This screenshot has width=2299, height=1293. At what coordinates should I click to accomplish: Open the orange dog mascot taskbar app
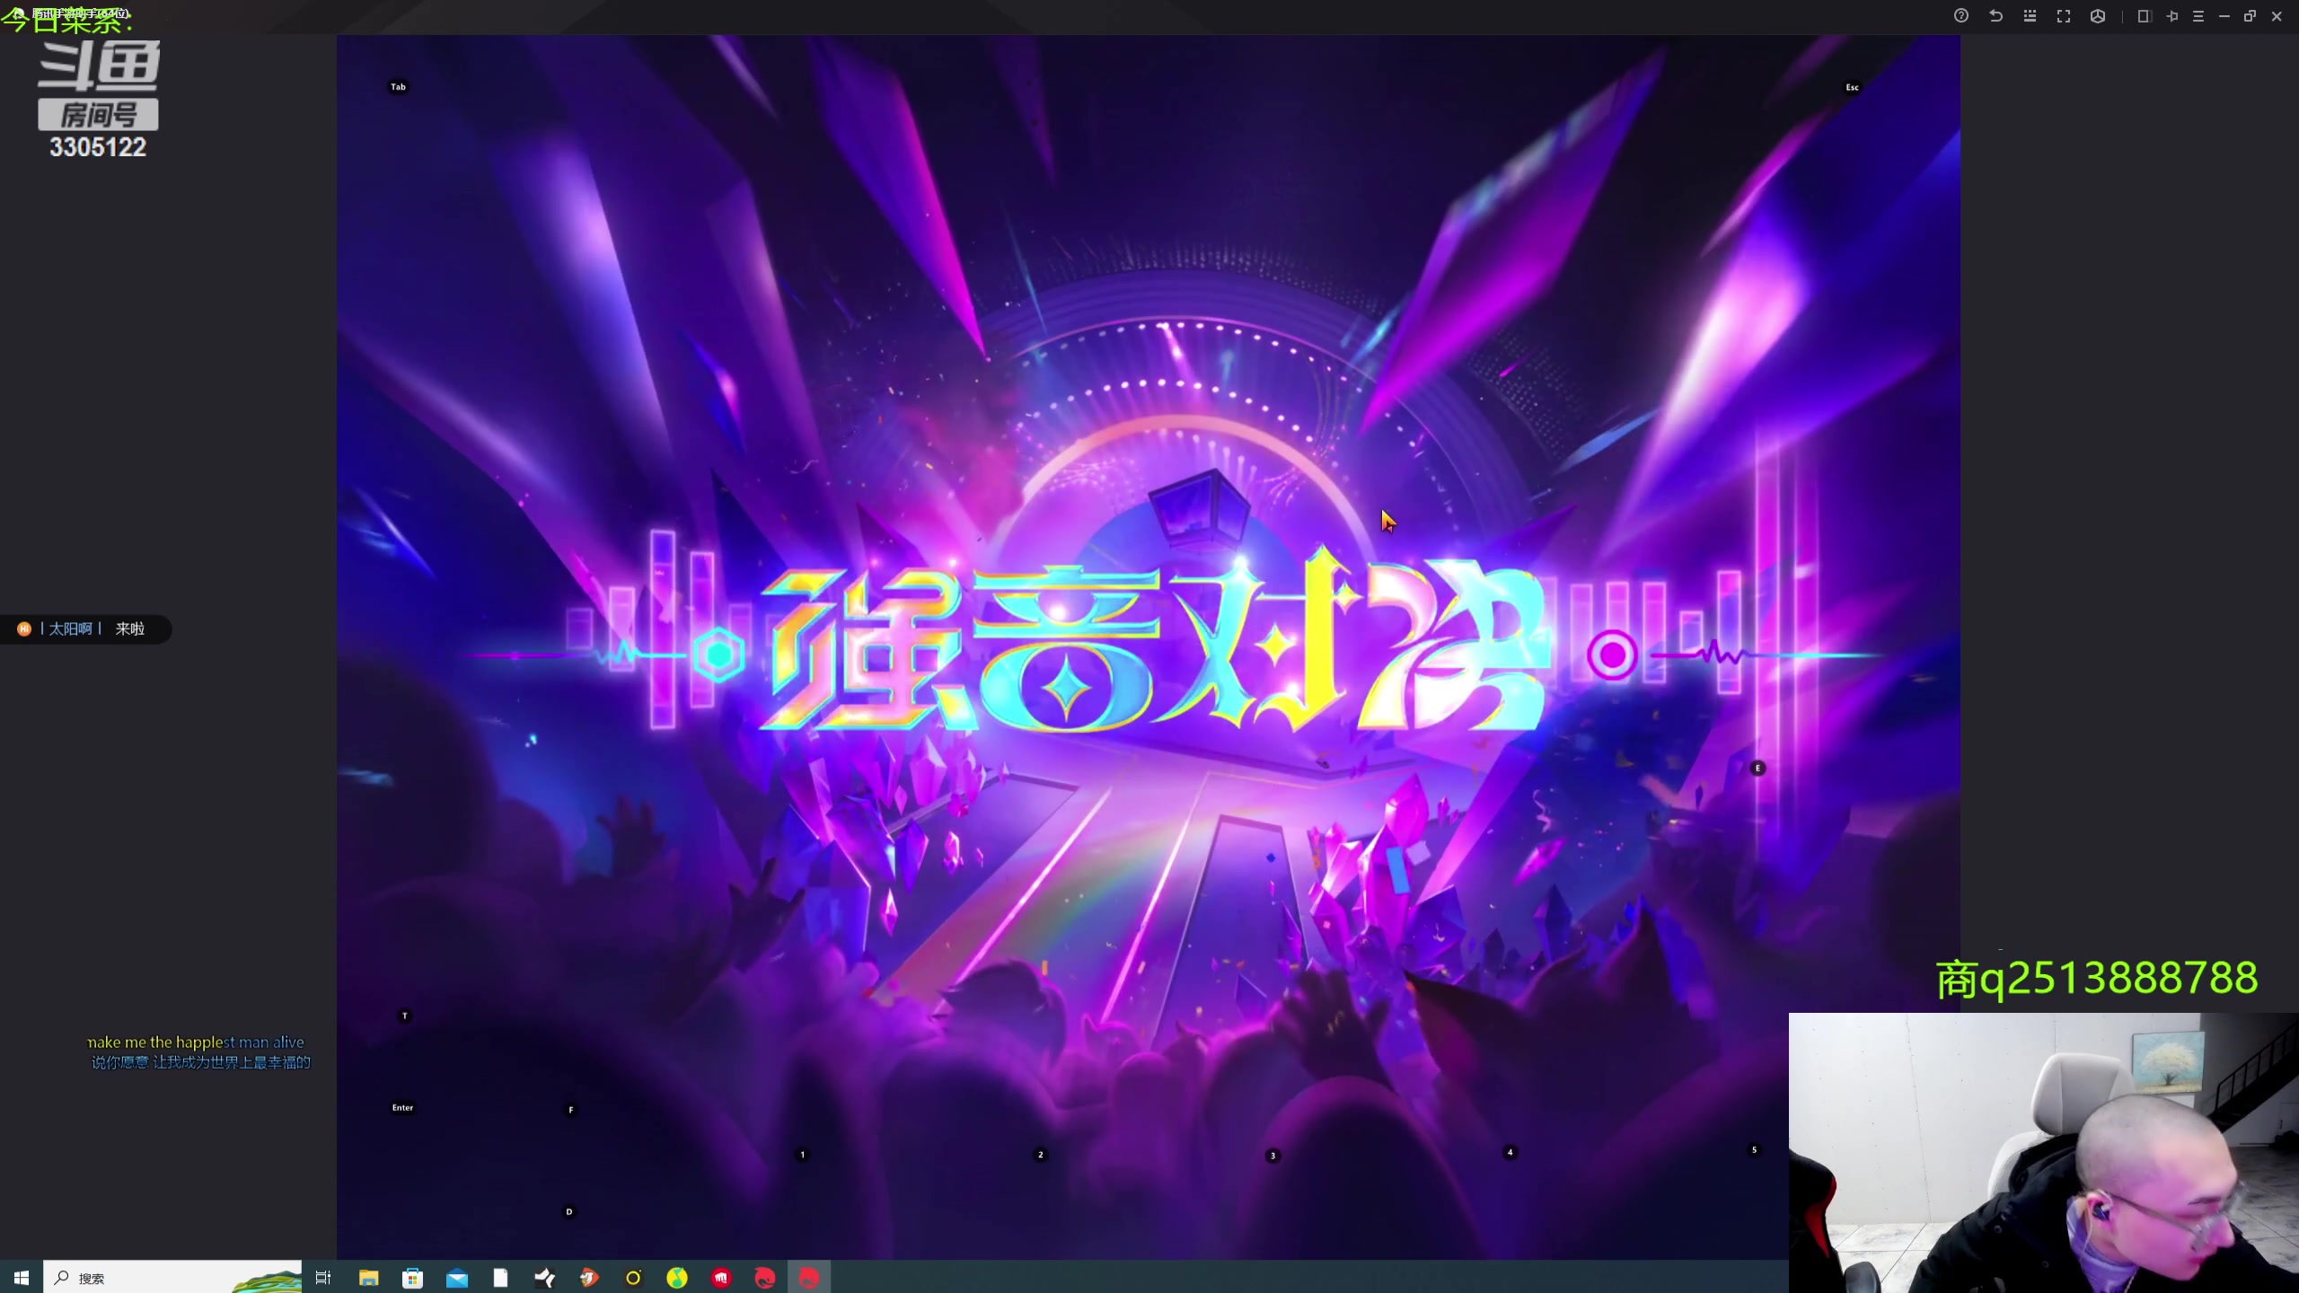pos(589,1278)
